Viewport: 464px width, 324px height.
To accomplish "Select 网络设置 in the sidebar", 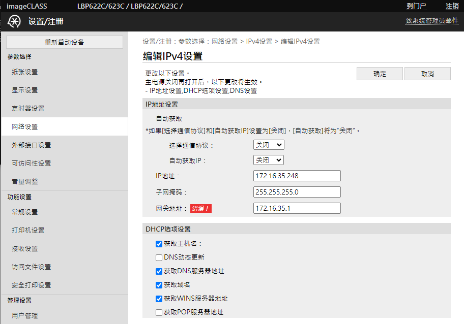I will (65, 127).
